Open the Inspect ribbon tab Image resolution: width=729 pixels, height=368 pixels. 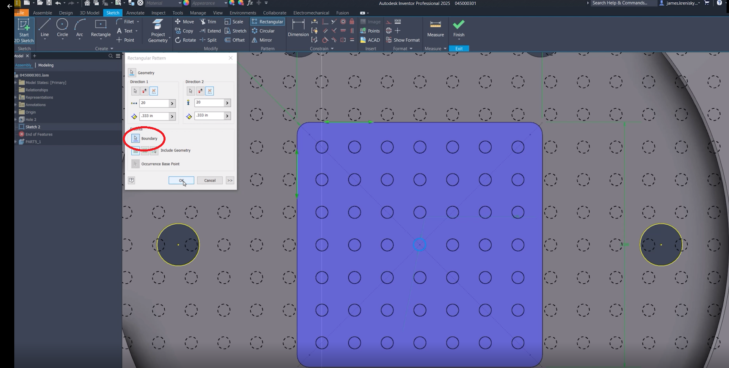click(159, 13)
